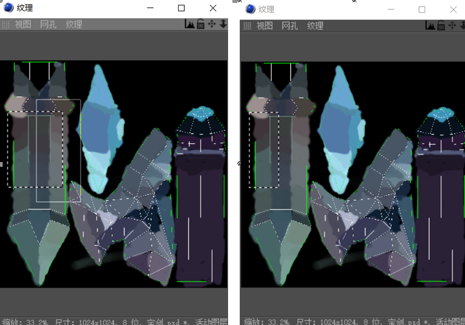Select the histogram icon in left texture window
The width and height of the screenshot is (465, 325).
(x=191, y=25)
